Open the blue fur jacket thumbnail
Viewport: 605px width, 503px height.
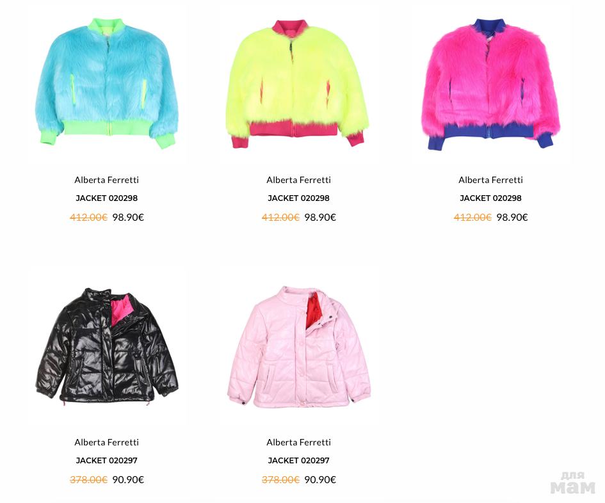(x=106, y=83)
